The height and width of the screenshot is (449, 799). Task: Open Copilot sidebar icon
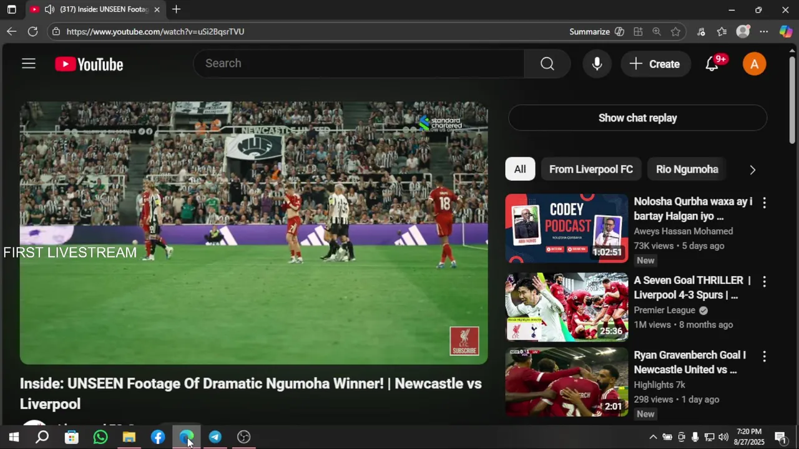click(x=786, y=31)
